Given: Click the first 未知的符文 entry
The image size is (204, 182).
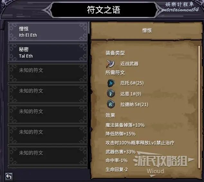Looking at the screenshot, I should [48, 73].
